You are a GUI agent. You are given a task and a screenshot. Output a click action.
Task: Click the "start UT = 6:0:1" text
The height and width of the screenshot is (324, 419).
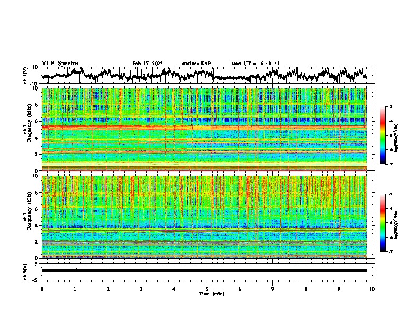(x=256, y=64)
